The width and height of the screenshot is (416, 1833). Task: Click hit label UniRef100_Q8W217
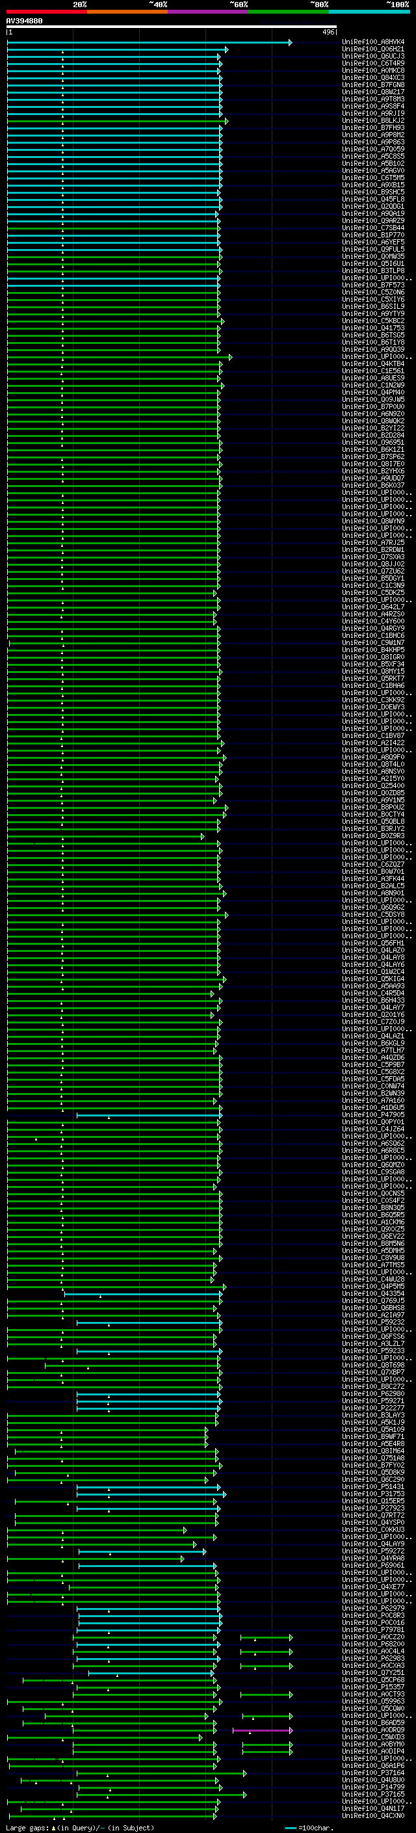click(372, 92)
